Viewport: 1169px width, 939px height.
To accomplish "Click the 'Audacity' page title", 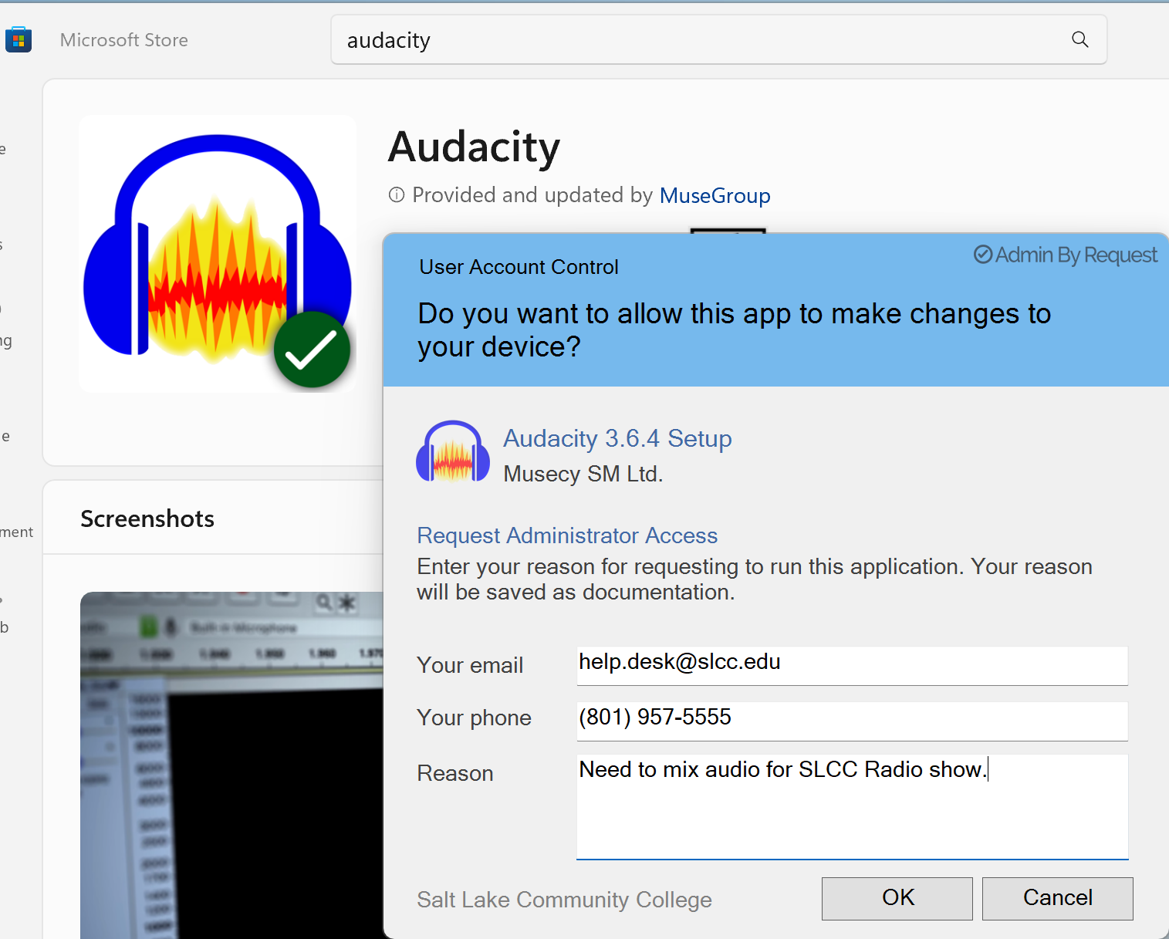I will pos(474,148).
